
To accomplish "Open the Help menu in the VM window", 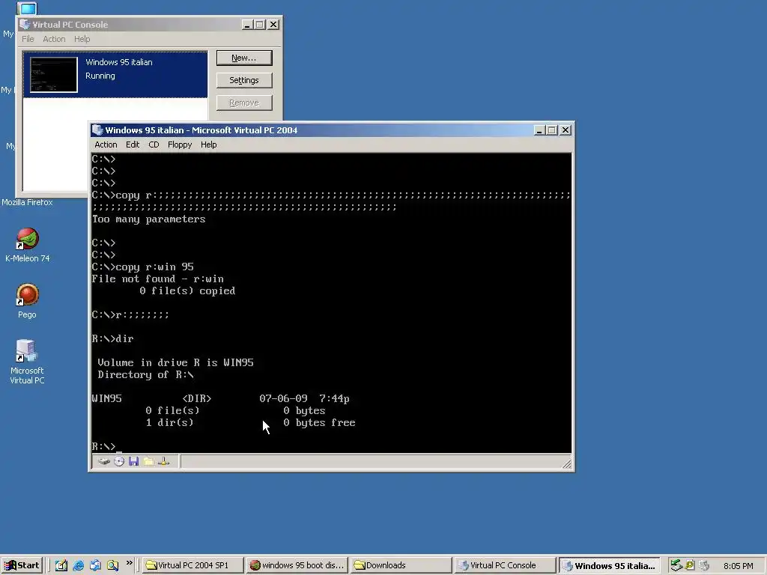I will coord(208,144).
